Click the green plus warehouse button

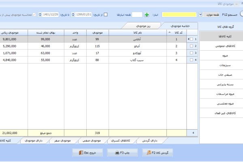pos(147,15)
